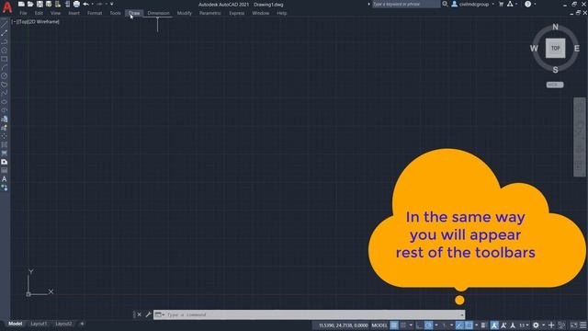Toggle object snap tracking
This screenshot has height=331, width=588.
pos(459,325)
